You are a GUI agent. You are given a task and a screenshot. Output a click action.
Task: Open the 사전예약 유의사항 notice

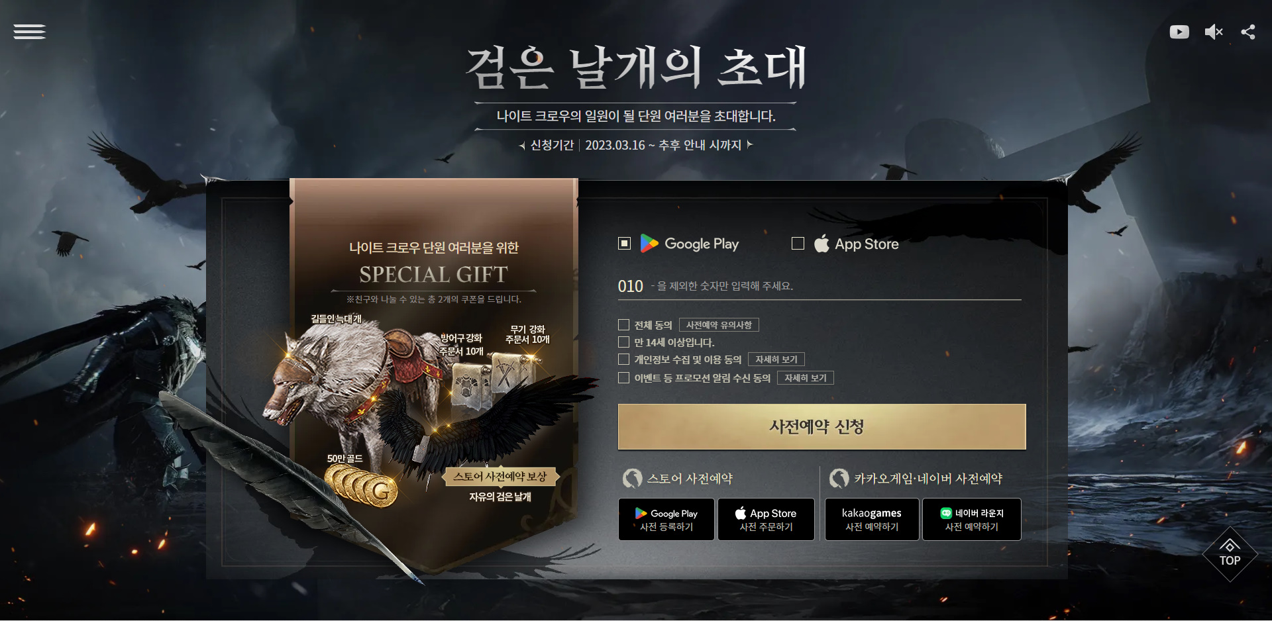[719, 325]
